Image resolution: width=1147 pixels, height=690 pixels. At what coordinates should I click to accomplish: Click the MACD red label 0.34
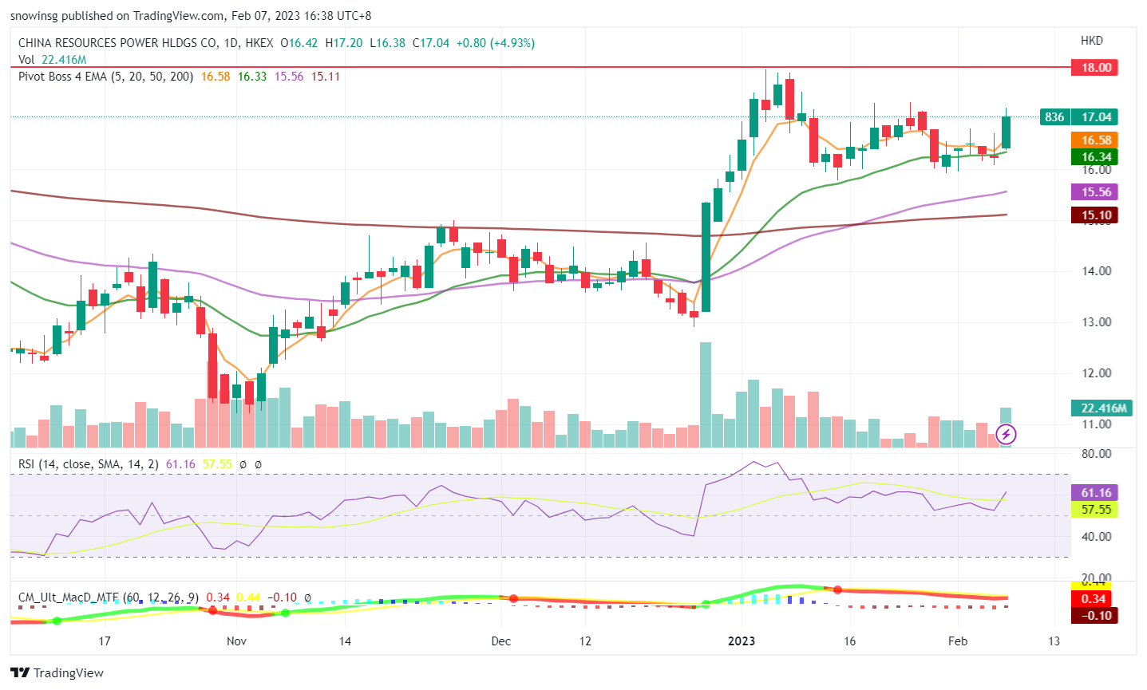click(x=1093, y=599)
